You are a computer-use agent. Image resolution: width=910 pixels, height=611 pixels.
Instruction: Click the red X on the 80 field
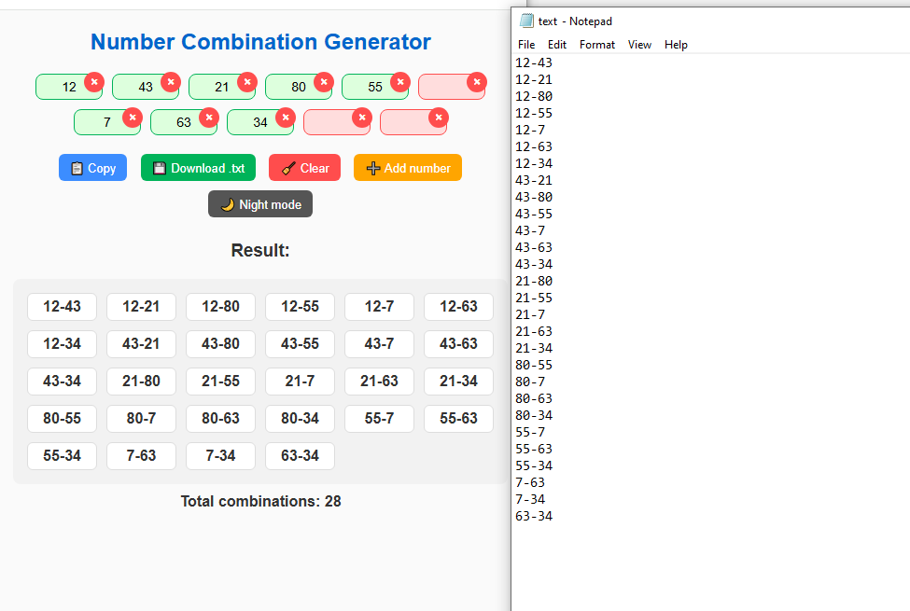point(324,82)
